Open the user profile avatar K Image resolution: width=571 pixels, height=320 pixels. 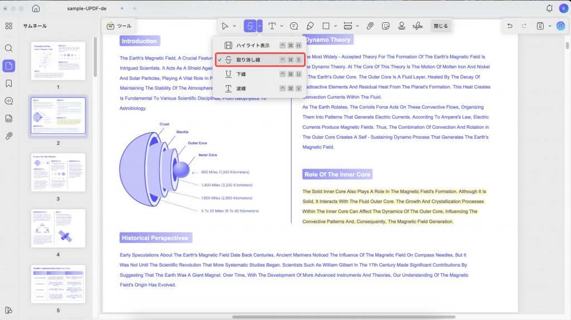click(x=563, y=8)
